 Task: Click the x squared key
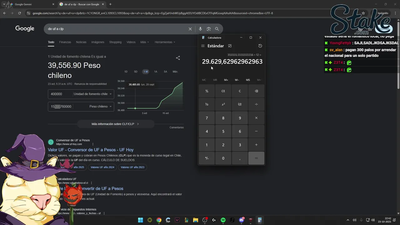[x=223, y=104]
